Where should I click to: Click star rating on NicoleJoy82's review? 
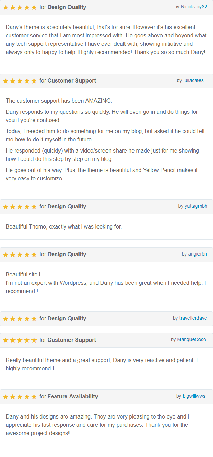20,7
